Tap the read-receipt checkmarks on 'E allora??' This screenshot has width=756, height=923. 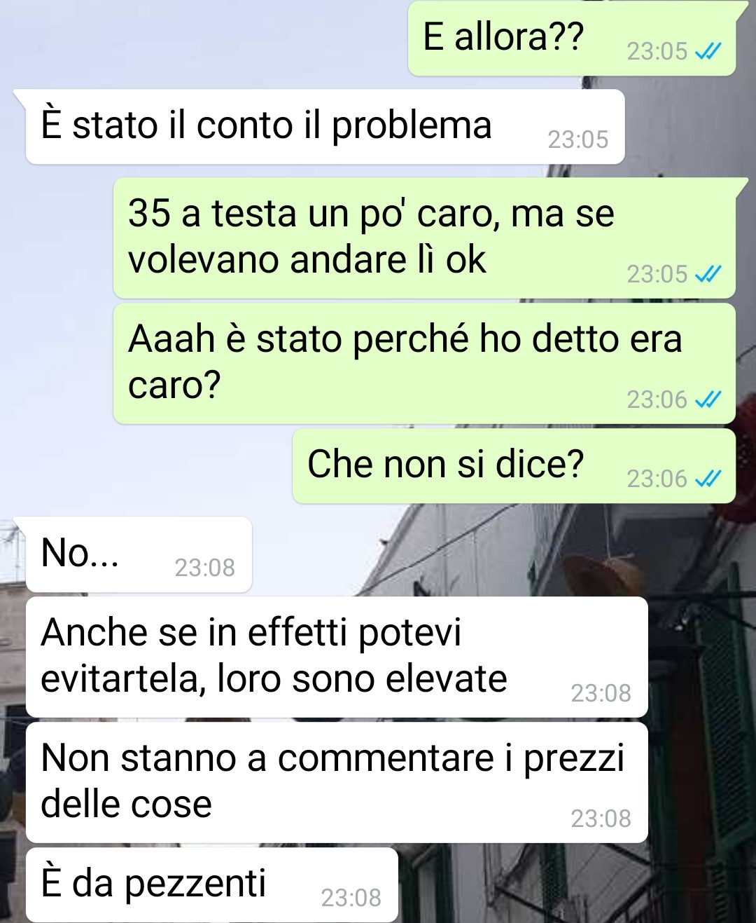click(x=708, y=51)
